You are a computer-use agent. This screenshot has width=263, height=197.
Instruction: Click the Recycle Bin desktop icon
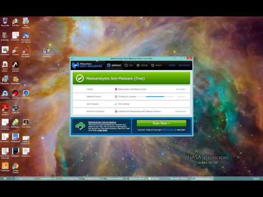click(x=5, y=22)
